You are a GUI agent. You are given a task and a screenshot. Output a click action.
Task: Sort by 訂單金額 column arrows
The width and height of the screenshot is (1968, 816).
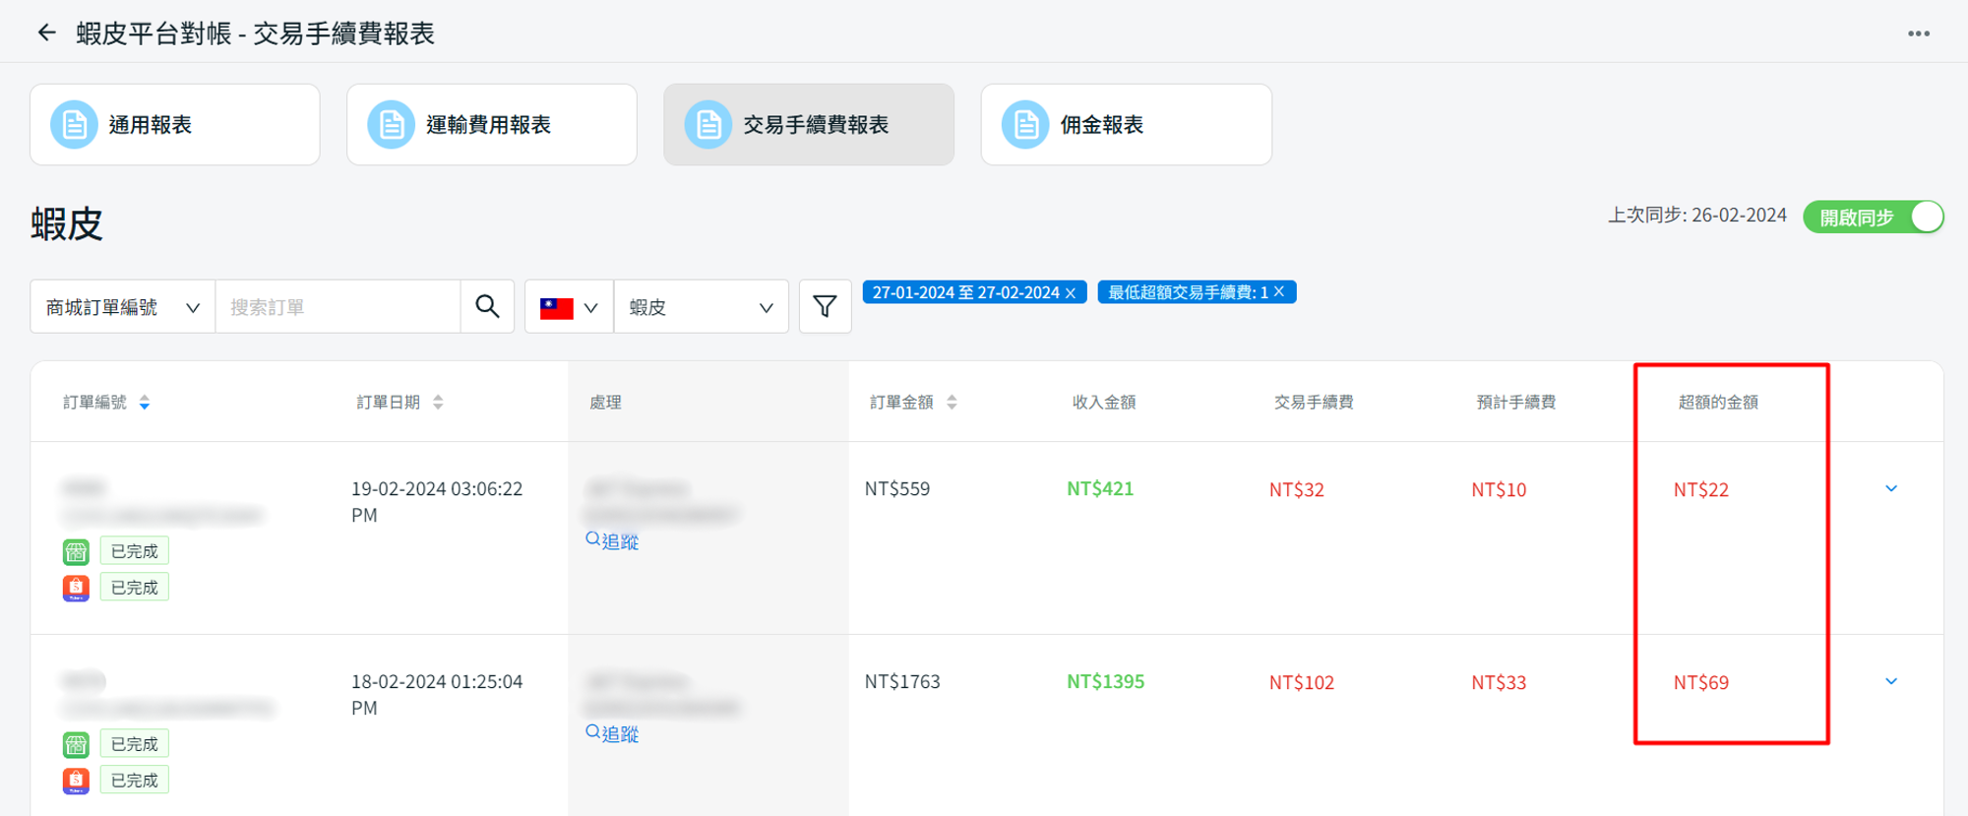[952, 403]
